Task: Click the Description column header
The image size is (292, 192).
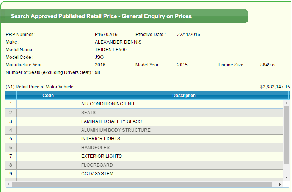Action: coord(184,96)
